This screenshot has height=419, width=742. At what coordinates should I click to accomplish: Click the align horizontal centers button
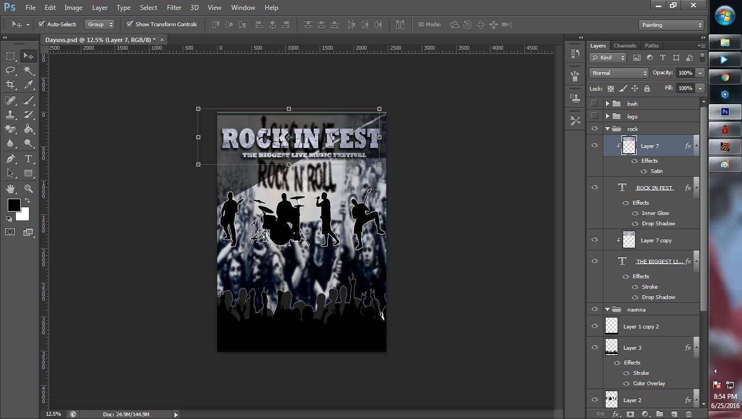272,24
